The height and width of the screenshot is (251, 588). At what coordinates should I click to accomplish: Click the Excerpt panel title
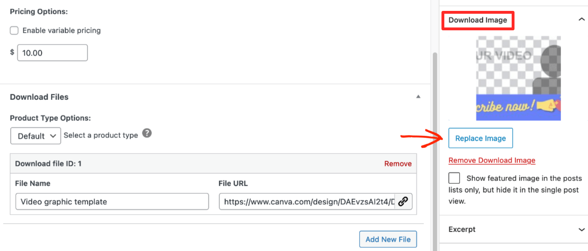[x=462, y=229]
